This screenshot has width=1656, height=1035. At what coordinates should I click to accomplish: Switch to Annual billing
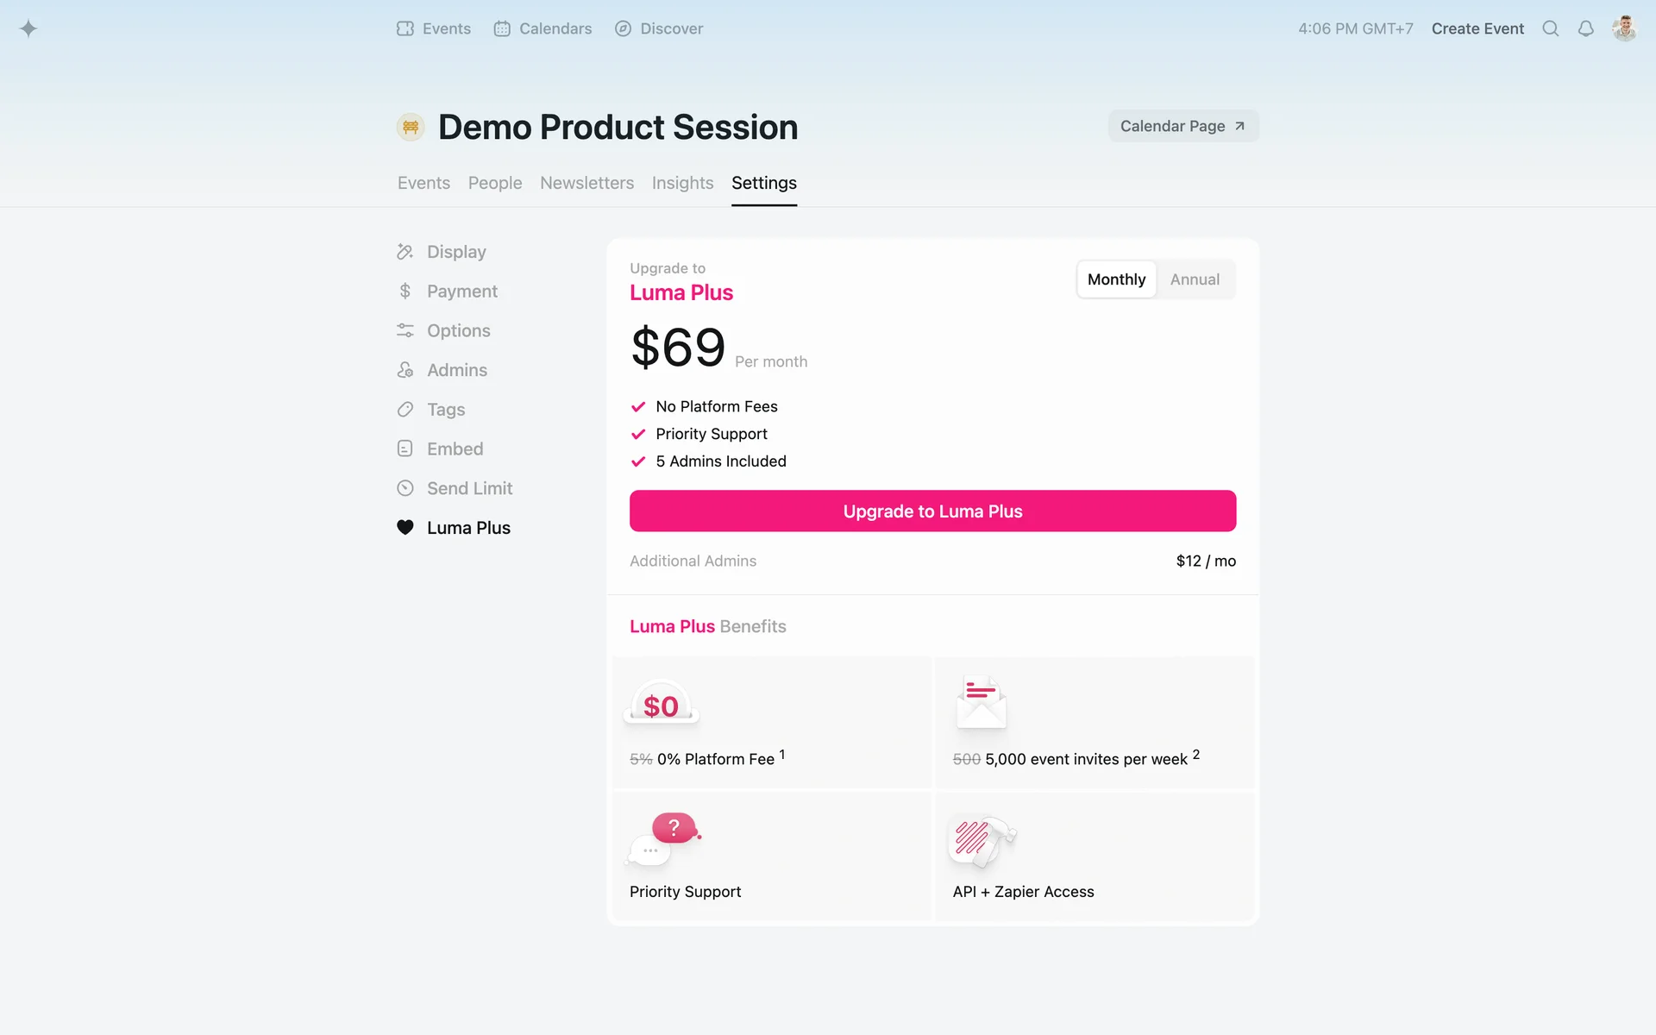coord(1195,279)
